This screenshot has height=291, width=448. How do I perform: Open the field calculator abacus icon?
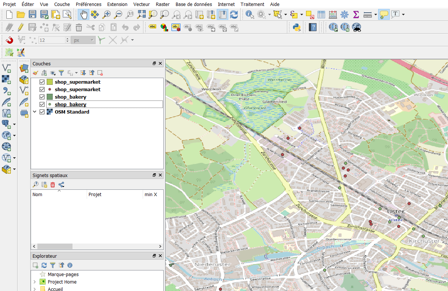tap(333, 15)
